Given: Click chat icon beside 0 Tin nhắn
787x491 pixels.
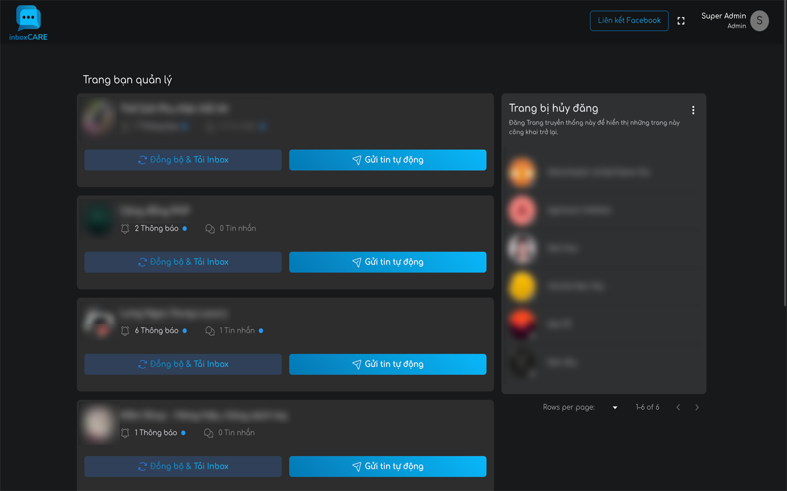Looking at the screenshot, I should (x=210, y=228).
